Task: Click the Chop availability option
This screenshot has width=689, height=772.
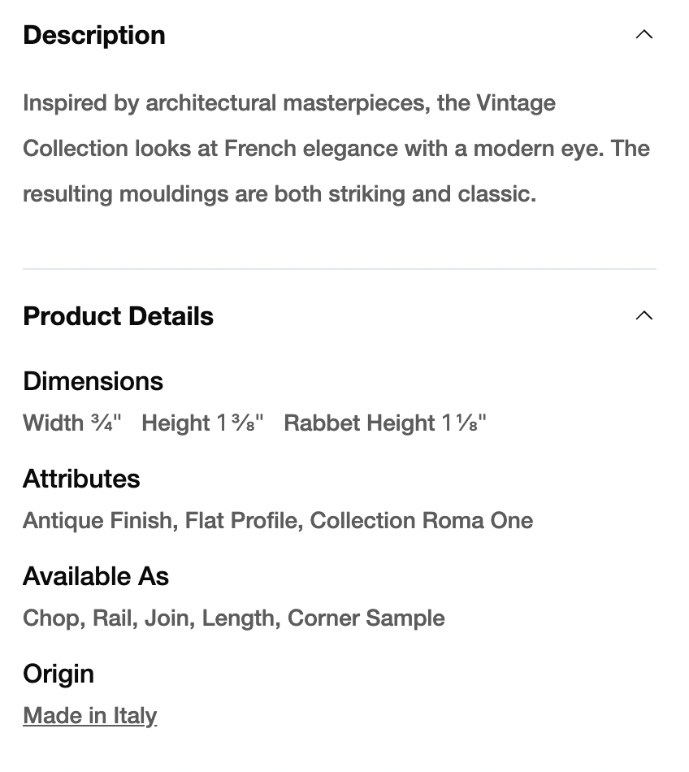Action: pos(52,618)
